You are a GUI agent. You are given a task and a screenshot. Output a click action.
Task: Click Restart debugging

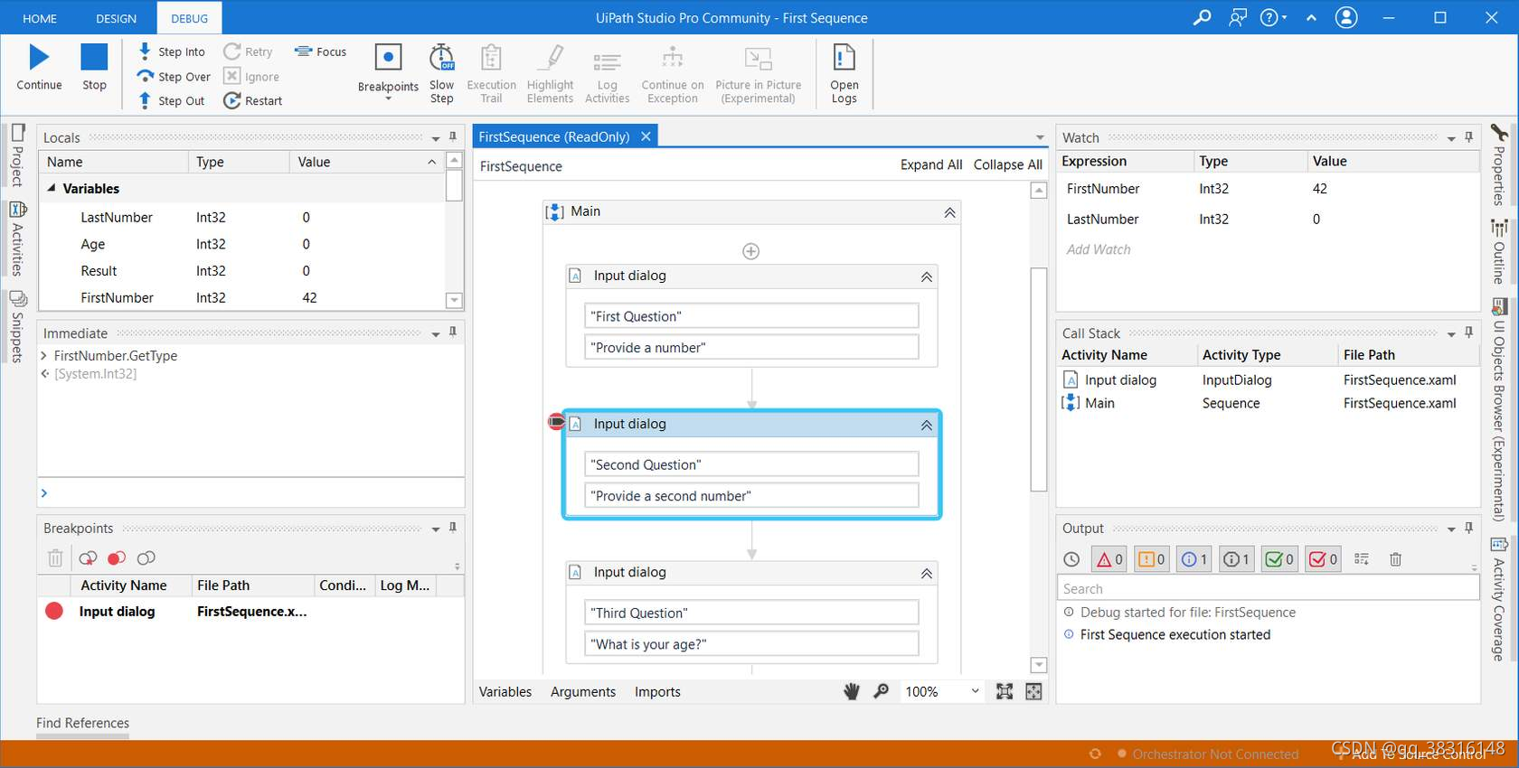[253, 100]
